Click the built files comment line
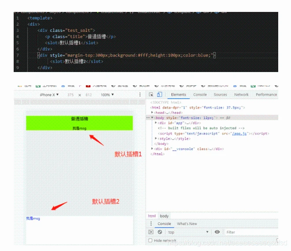Screen dimensions: 291x251 [201, 128]
